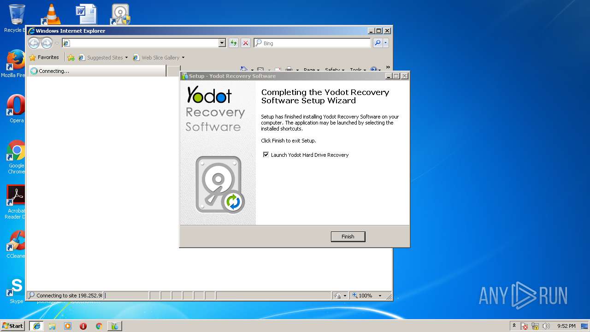Click the 9:52 PM clock
This screenshot has height=332, width=590.
[x=566, y=326]
